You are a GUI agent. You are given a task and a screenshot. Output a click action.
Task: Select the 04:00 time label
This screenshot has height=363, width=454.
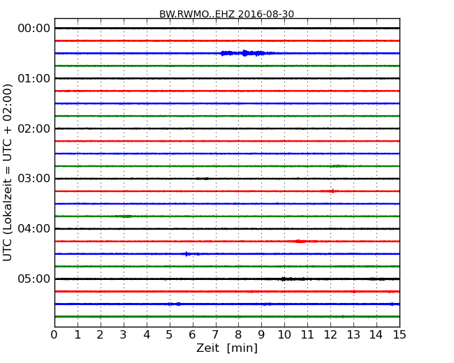[34, 229]
